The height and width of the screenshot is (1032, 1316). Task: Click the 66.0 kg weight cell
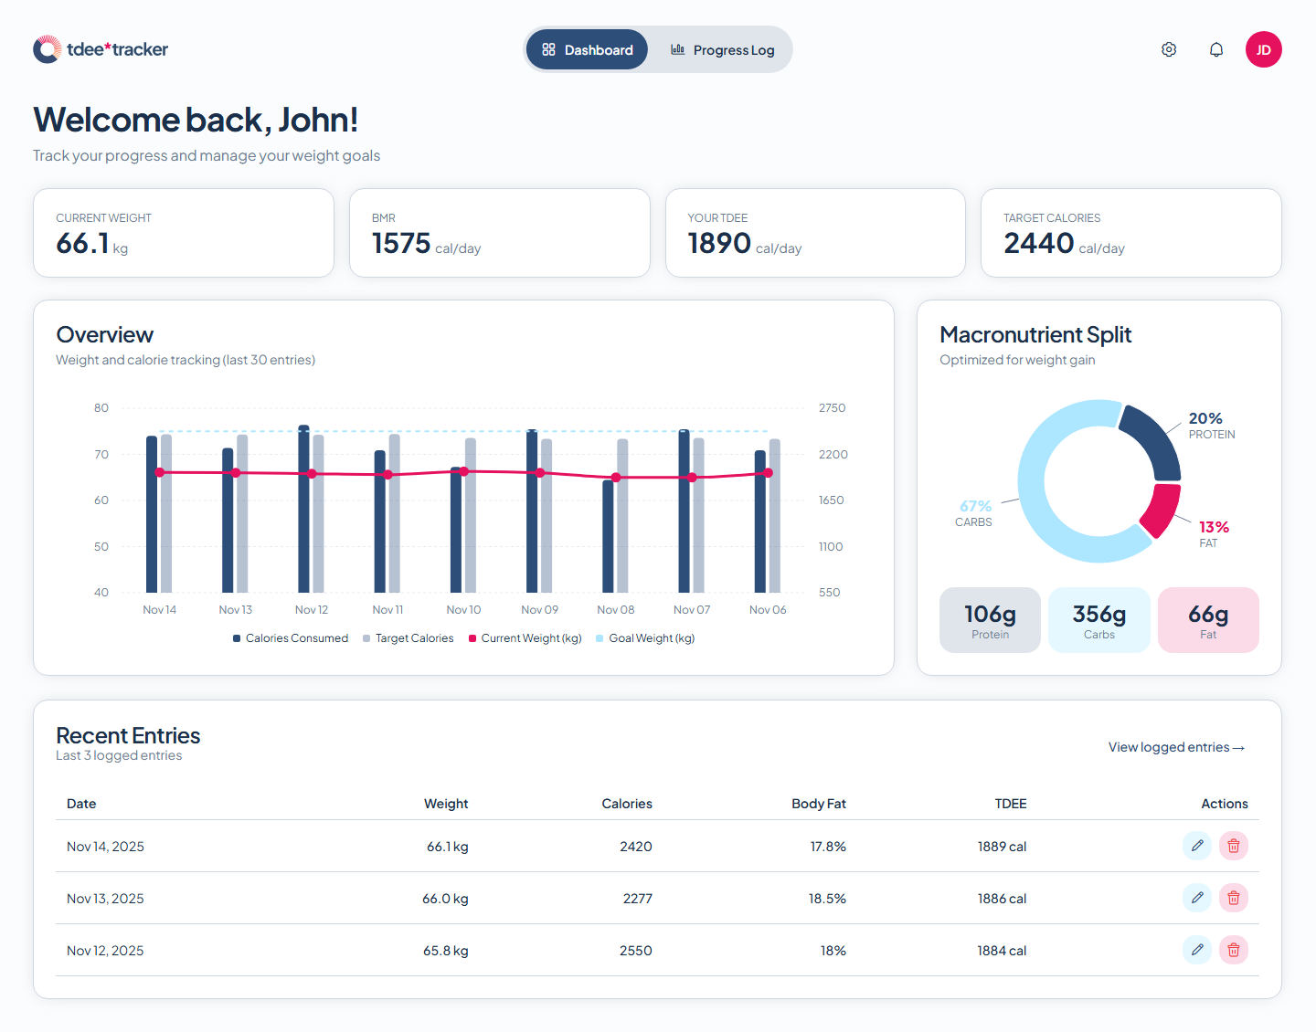pos(445,899)
